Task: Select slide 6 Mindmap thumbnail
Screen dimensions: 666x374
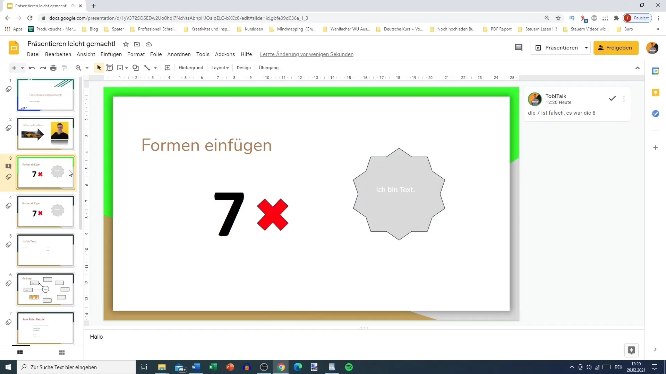Action: coord(45,290)
